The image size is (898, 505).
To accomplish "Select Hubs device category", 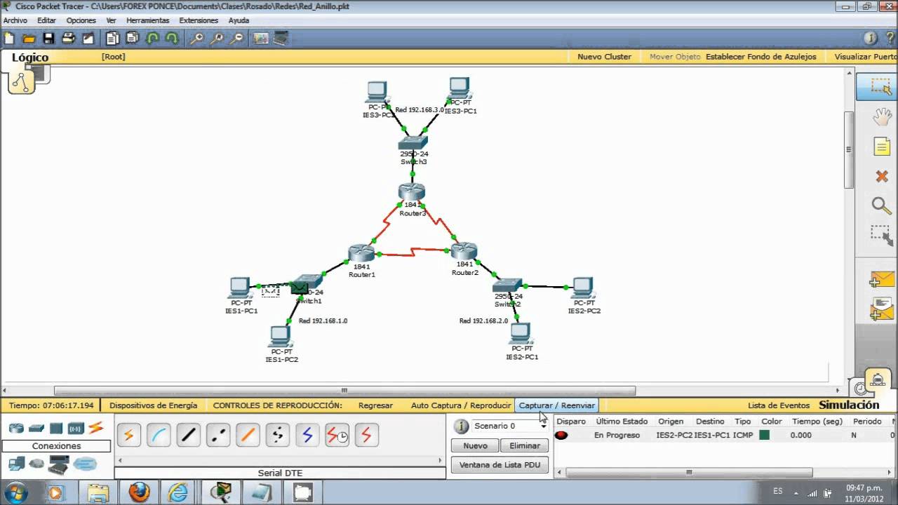I will [56, 428].
